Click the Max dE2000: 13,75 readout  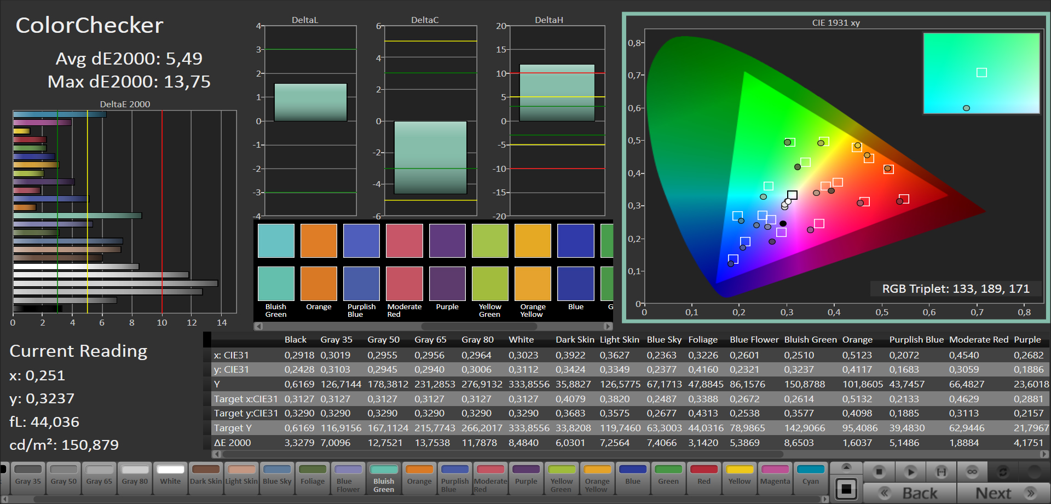tap(129, 82)
